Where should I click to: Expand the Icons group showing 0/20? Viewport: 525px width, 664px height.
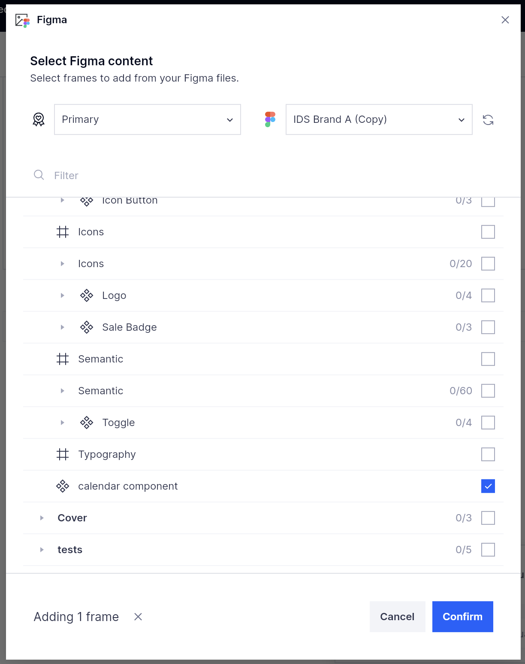[63, 263]
